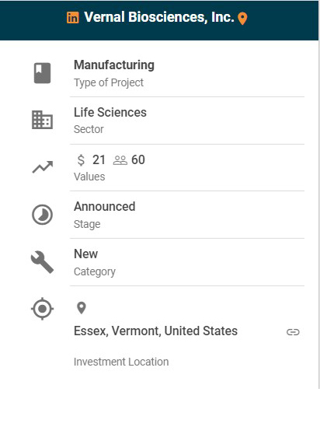Open the chain link next to Essex location
The width and height of the screenshot is (320, 441).
coord(293,332)
